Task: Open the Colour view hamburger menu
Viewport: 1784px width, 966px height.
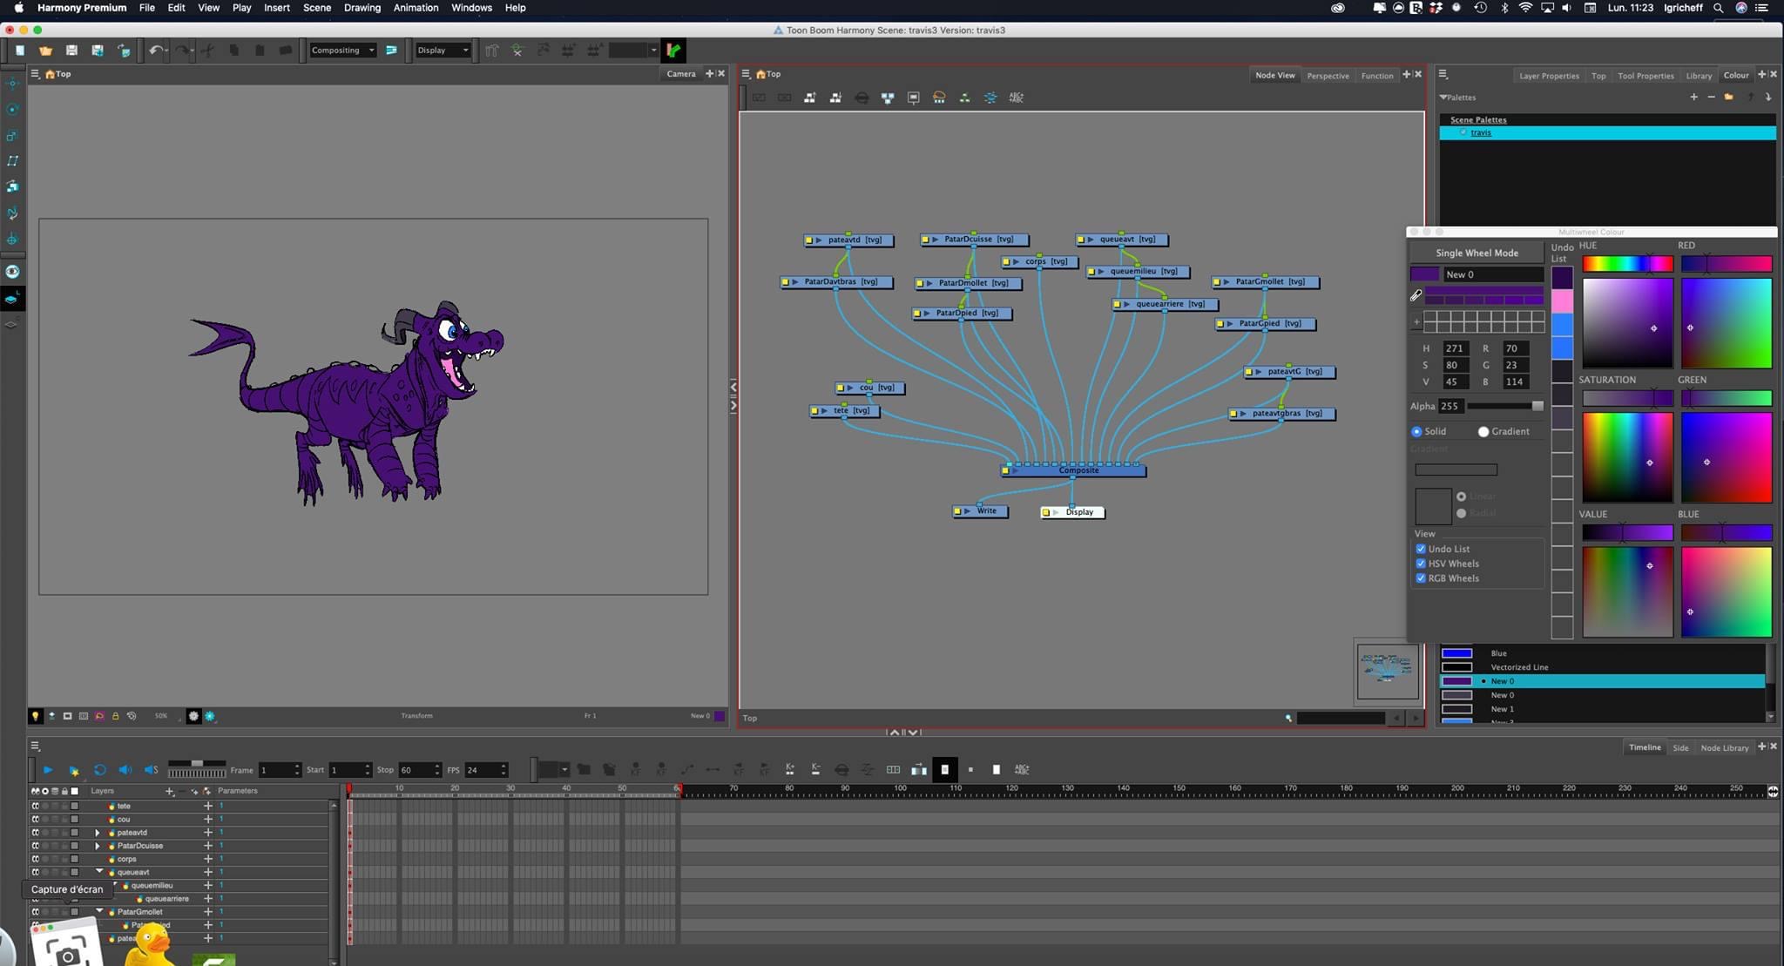Action: [1443, 74]
